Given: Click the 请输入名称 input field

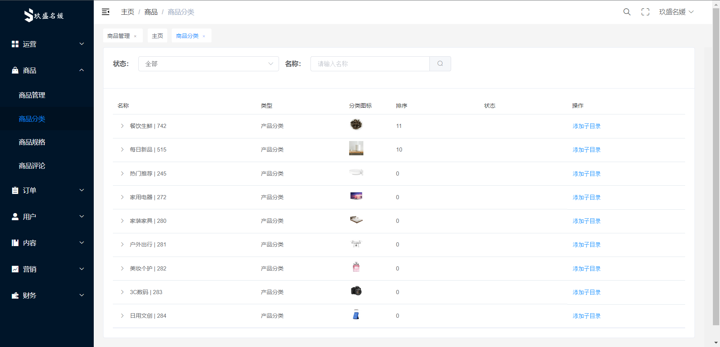Looking at the screenshot, I should point(369,64).
